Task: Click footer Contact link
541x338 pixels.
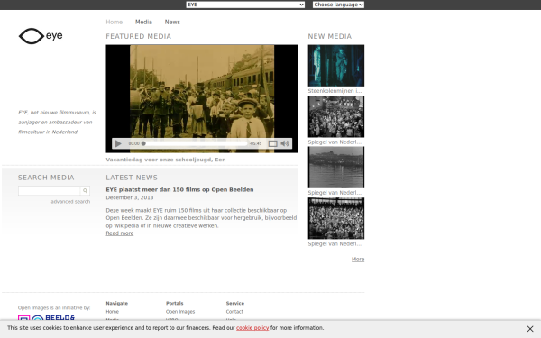Action: point(234,312)
